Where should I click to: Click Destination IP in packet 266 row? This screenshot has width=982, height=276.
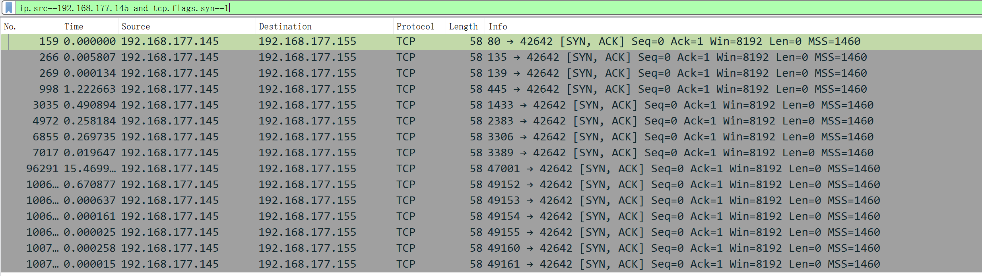point(307,57)
